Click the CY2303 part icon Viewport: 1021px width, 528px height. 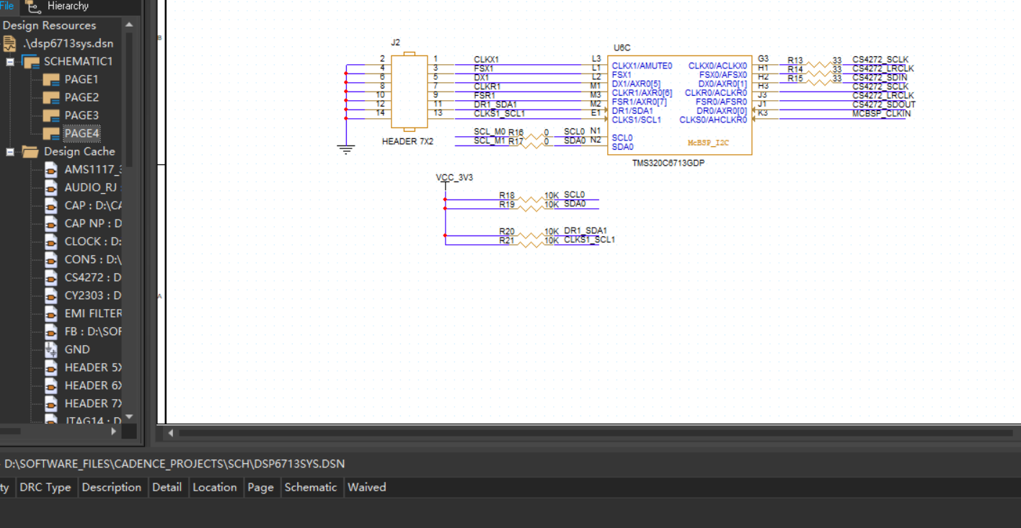pyautogui.click(x=50, y=295)
